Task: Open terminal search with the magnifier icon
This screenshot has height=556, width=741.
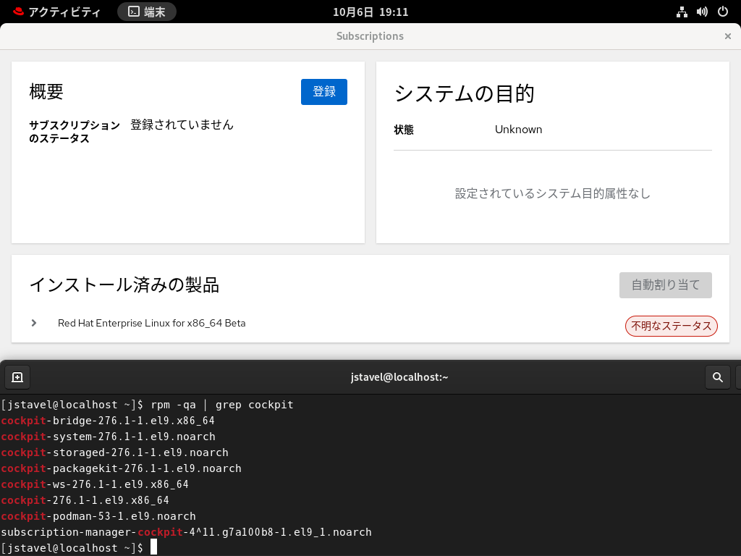Action: pyautogui.click(x=717, y=377)
